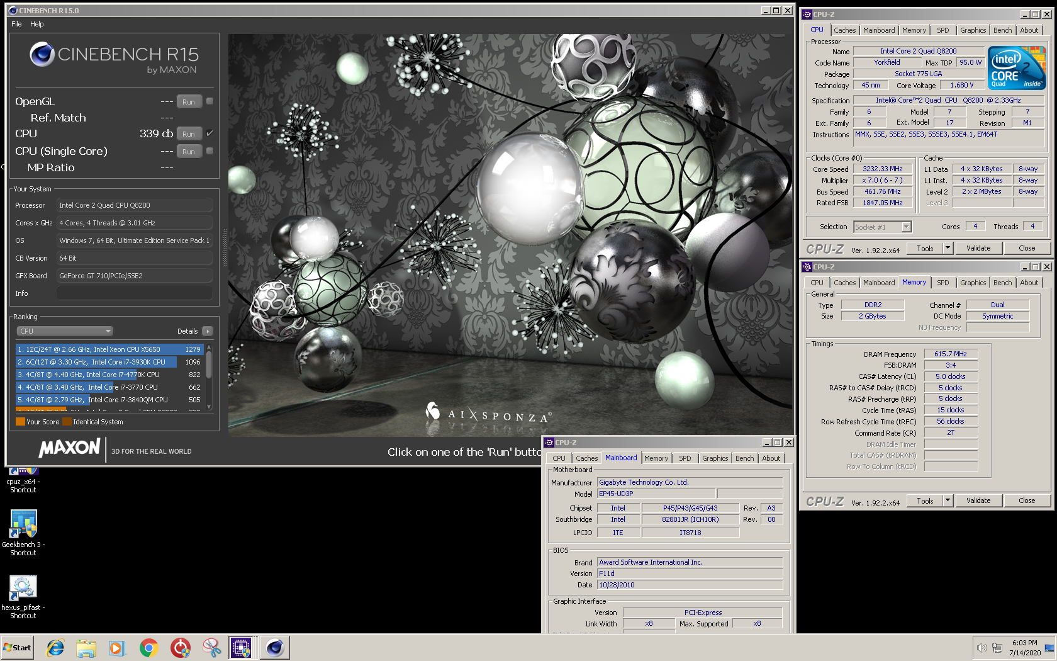Open CPU tab in Mainboard CPU-Z window

[559, 458]
